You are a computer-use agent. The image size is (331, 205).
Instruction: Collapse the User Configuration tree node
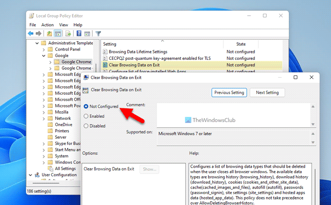pos(30,175)
